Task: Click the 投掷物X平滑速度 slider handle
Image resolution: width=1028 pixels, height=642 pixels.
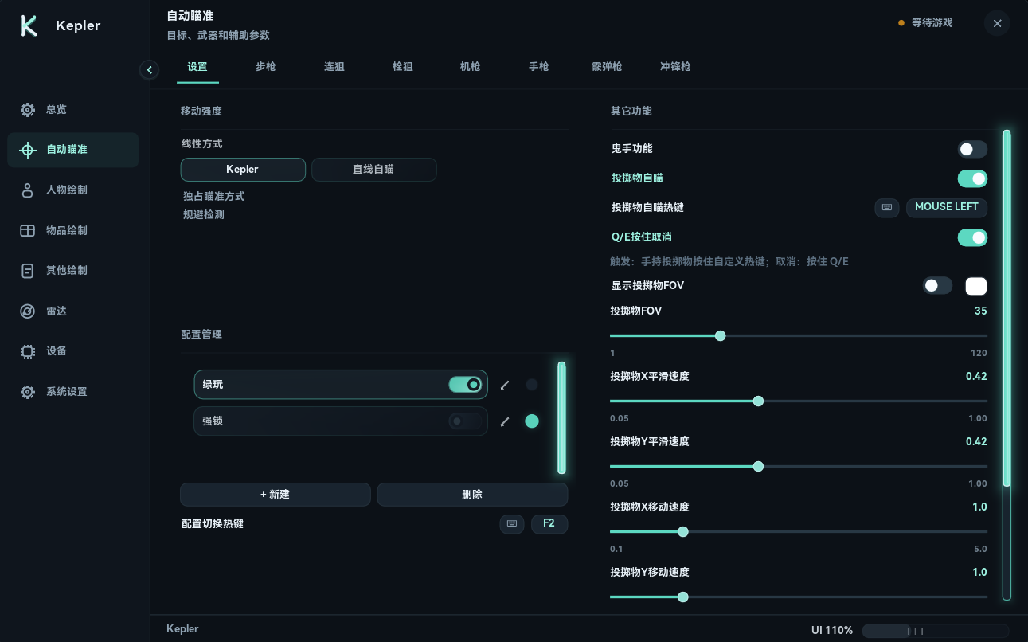Action: click(758, 401)
